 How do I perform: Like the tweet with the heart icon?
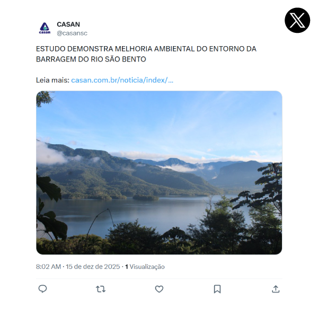coord(159,289)
